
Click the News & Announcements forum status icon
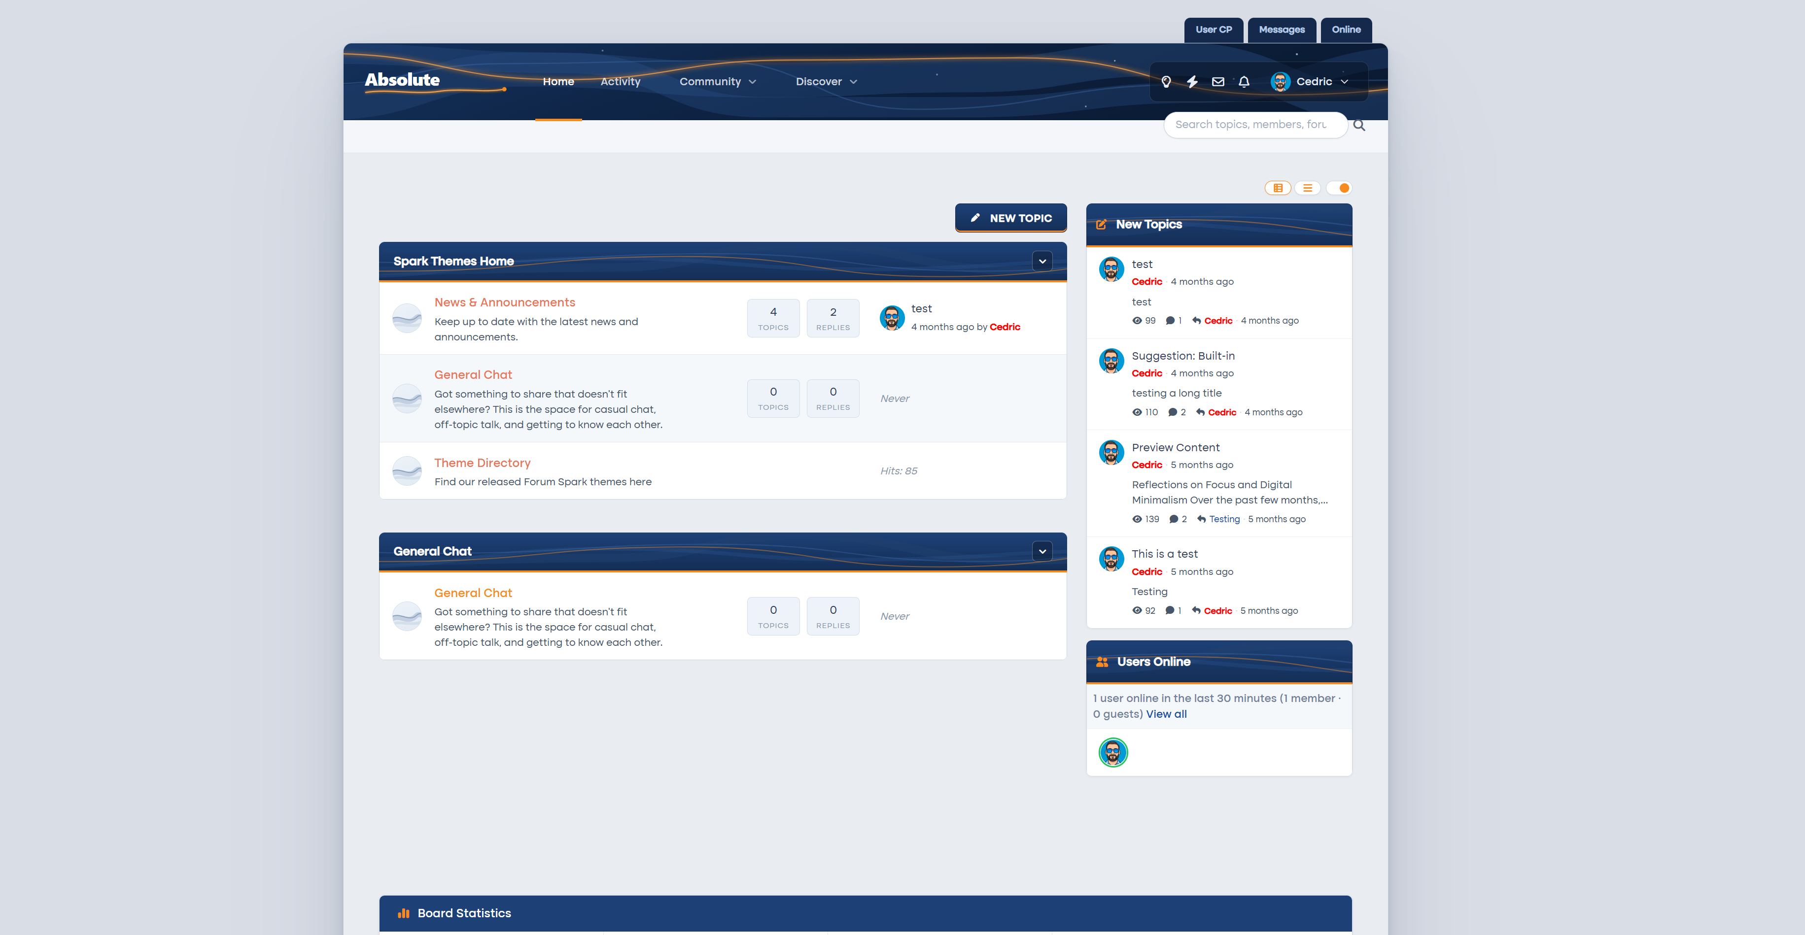point(407,319)
